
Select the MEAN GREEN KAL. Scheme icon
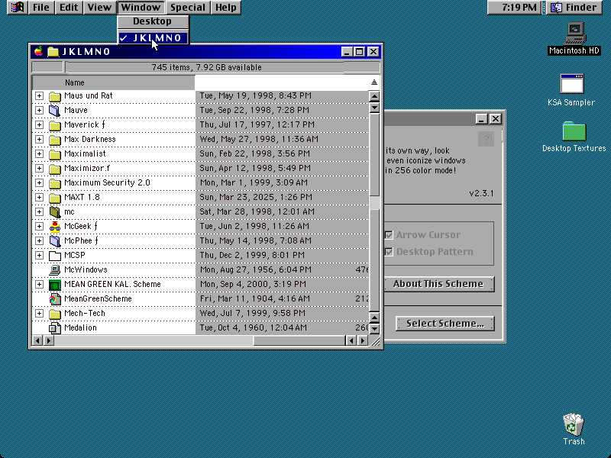pyautogui.click(x=55, y=285)
